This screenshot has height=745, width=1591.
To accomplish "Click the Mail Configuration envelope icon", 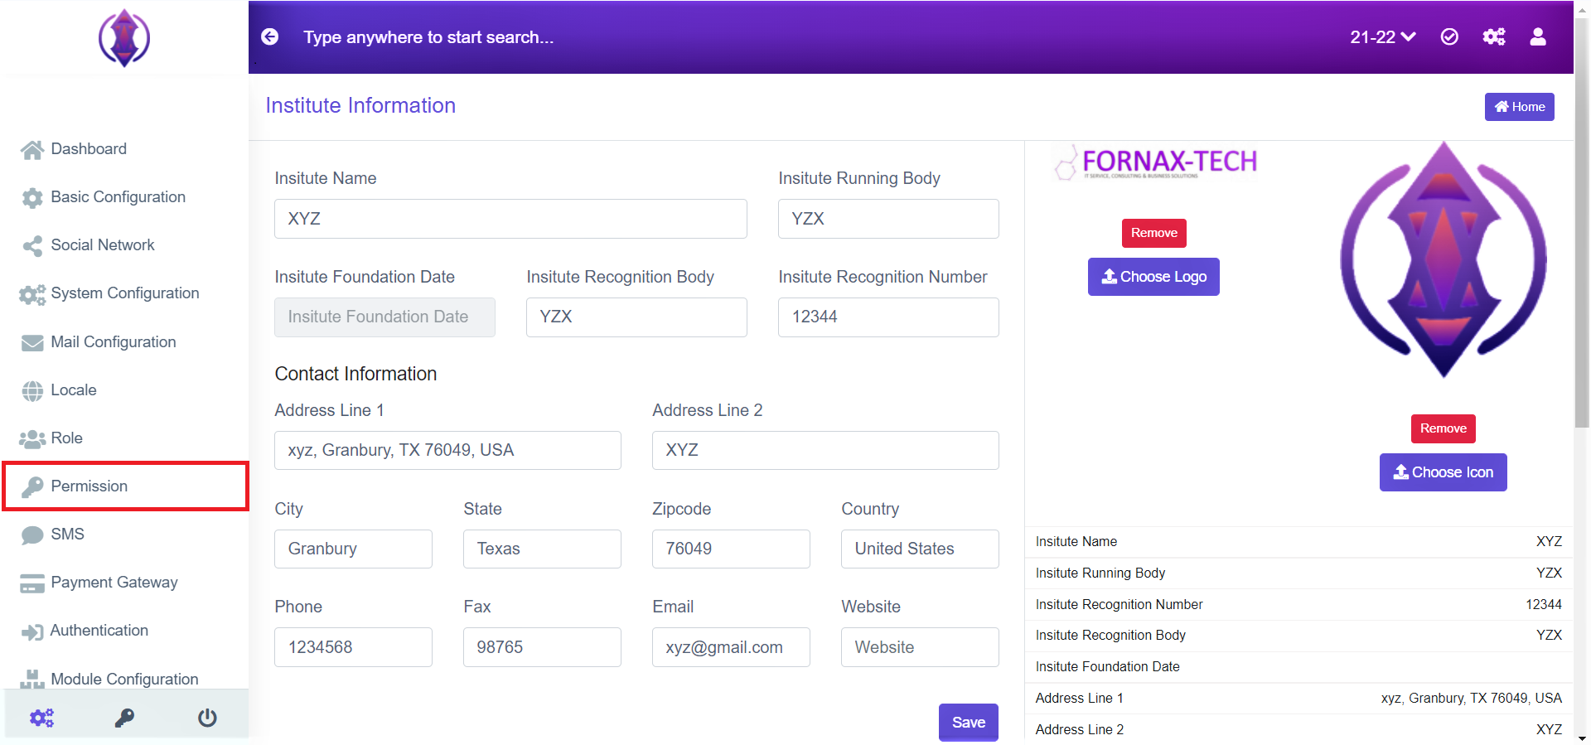I will pos(32,343).
